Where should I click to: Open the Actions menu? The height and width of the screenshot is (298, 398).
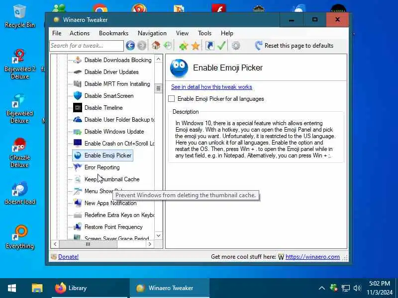coord(80,33)
